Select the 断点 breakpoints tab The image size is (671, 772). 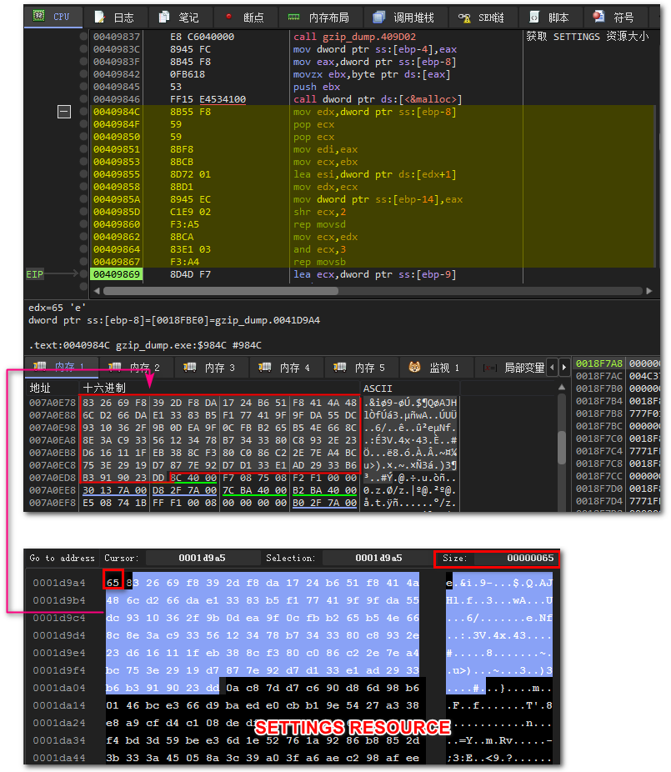245,18
